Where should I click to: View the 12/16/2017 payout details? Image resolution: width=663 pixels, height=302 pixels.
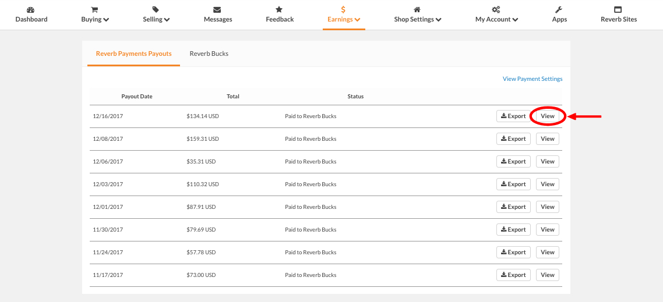548,116
